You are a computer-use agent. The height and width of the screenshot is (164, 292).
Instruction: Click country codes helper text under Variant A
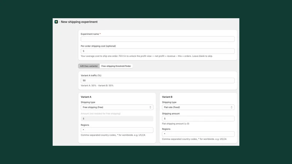113,135
